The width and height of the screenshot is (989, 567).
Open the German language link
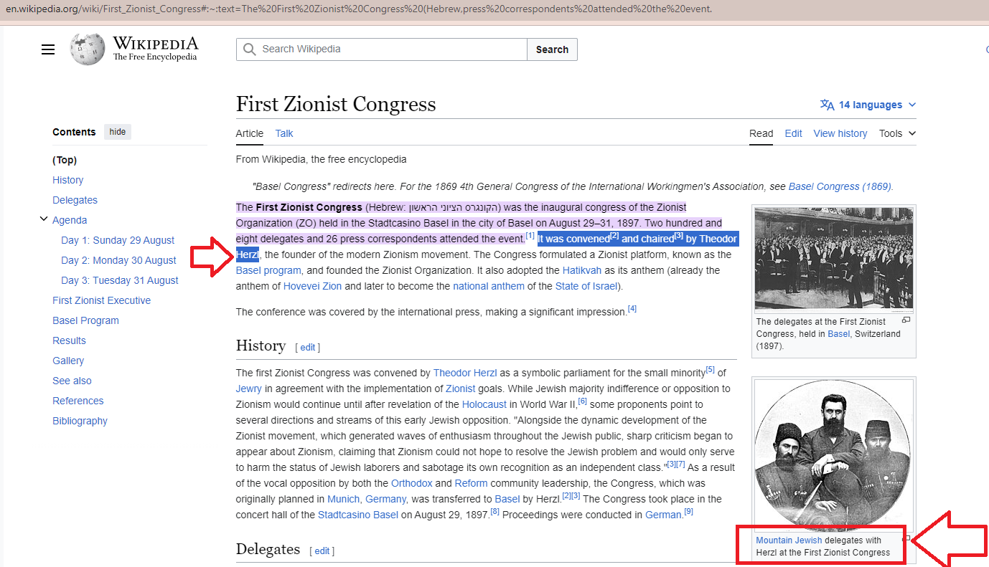click(663, 515)
